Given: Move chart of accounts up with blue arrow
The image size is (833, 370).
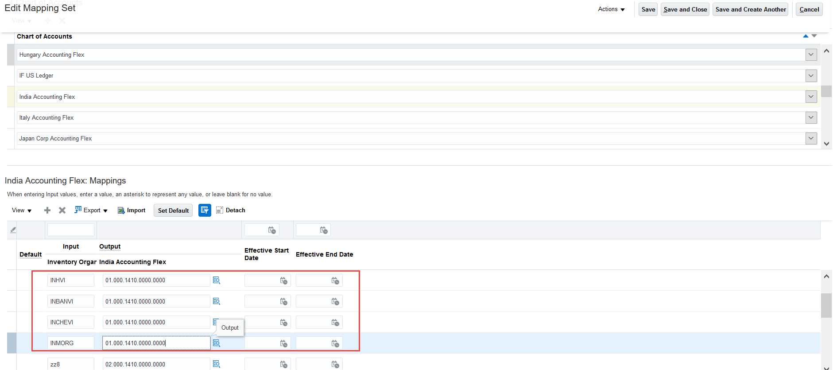Looking at the screenshot, I should 806,36.
